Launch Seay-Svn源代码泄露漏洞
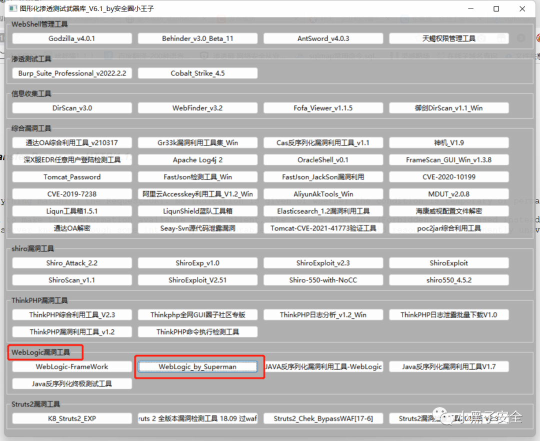The width and height of the screenshot is (540, 441). tap(197, 228)
